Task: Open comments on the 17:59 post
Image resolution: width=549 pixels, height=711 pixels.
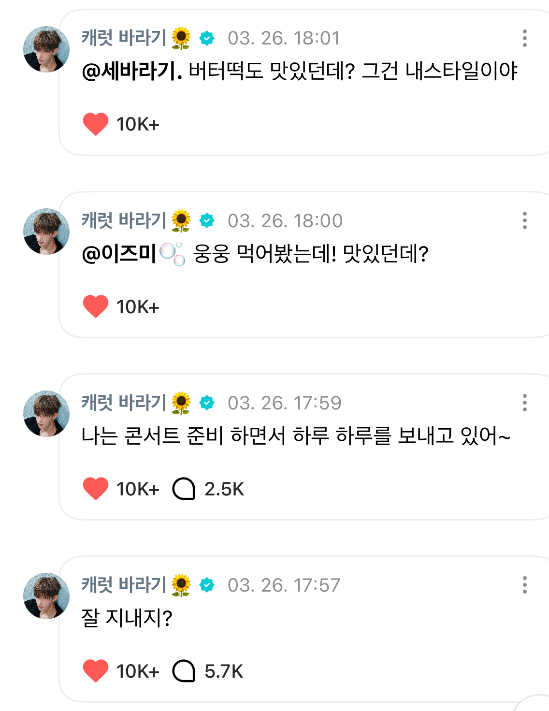Action: click(184, 489)
